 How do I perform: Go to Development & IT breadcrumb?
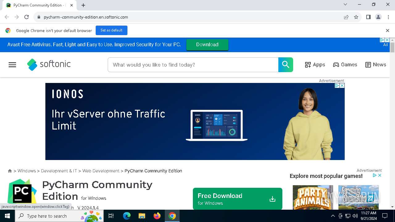point(59,171)
